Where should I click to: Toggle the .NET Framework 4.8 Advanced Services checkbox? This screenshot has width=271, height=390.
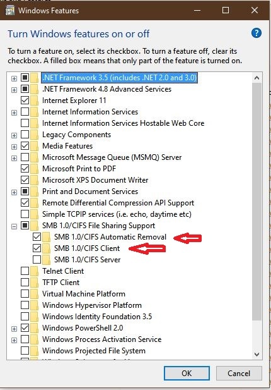click(25, 88)
